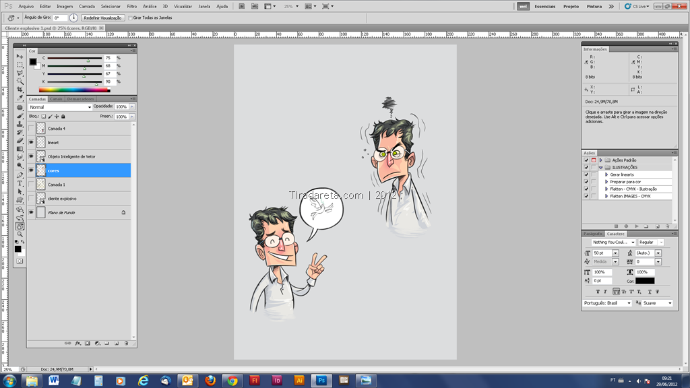Stop action playback or recording

pyautogui.click(x=616, y=226)
